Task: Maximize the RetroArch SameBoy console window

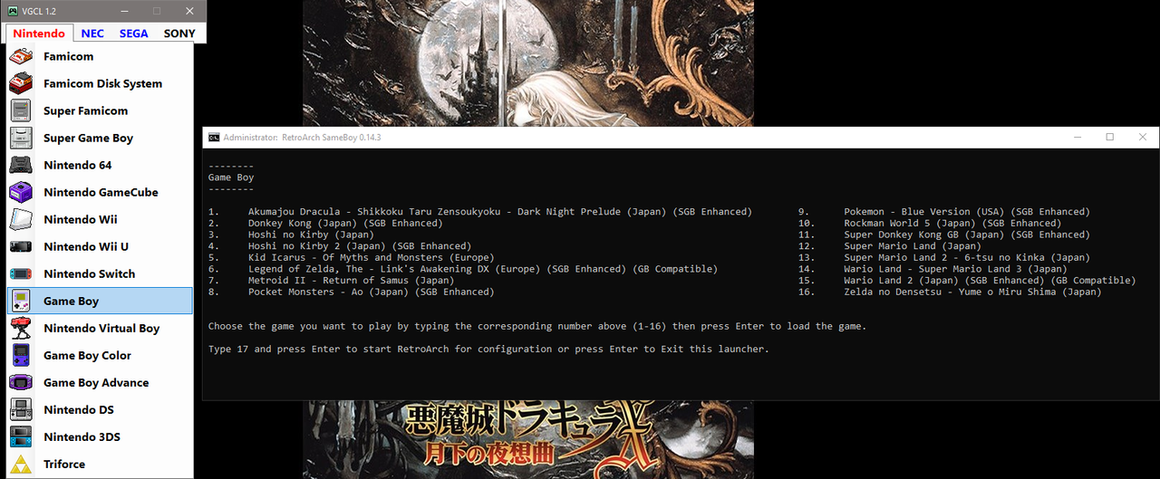Action: point(1110,137)
